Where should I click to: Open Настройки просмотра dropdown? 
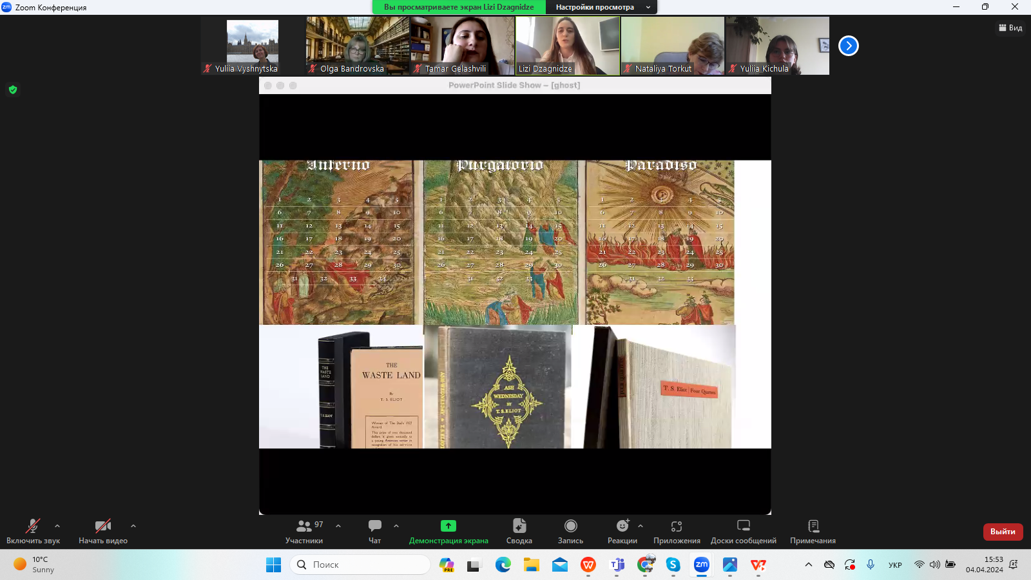point(601,7)
